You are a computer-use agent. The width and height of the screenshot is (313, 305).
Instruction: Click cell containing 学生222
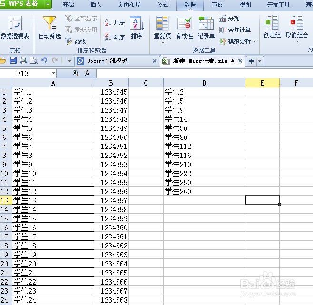click(x=204, y=173)
